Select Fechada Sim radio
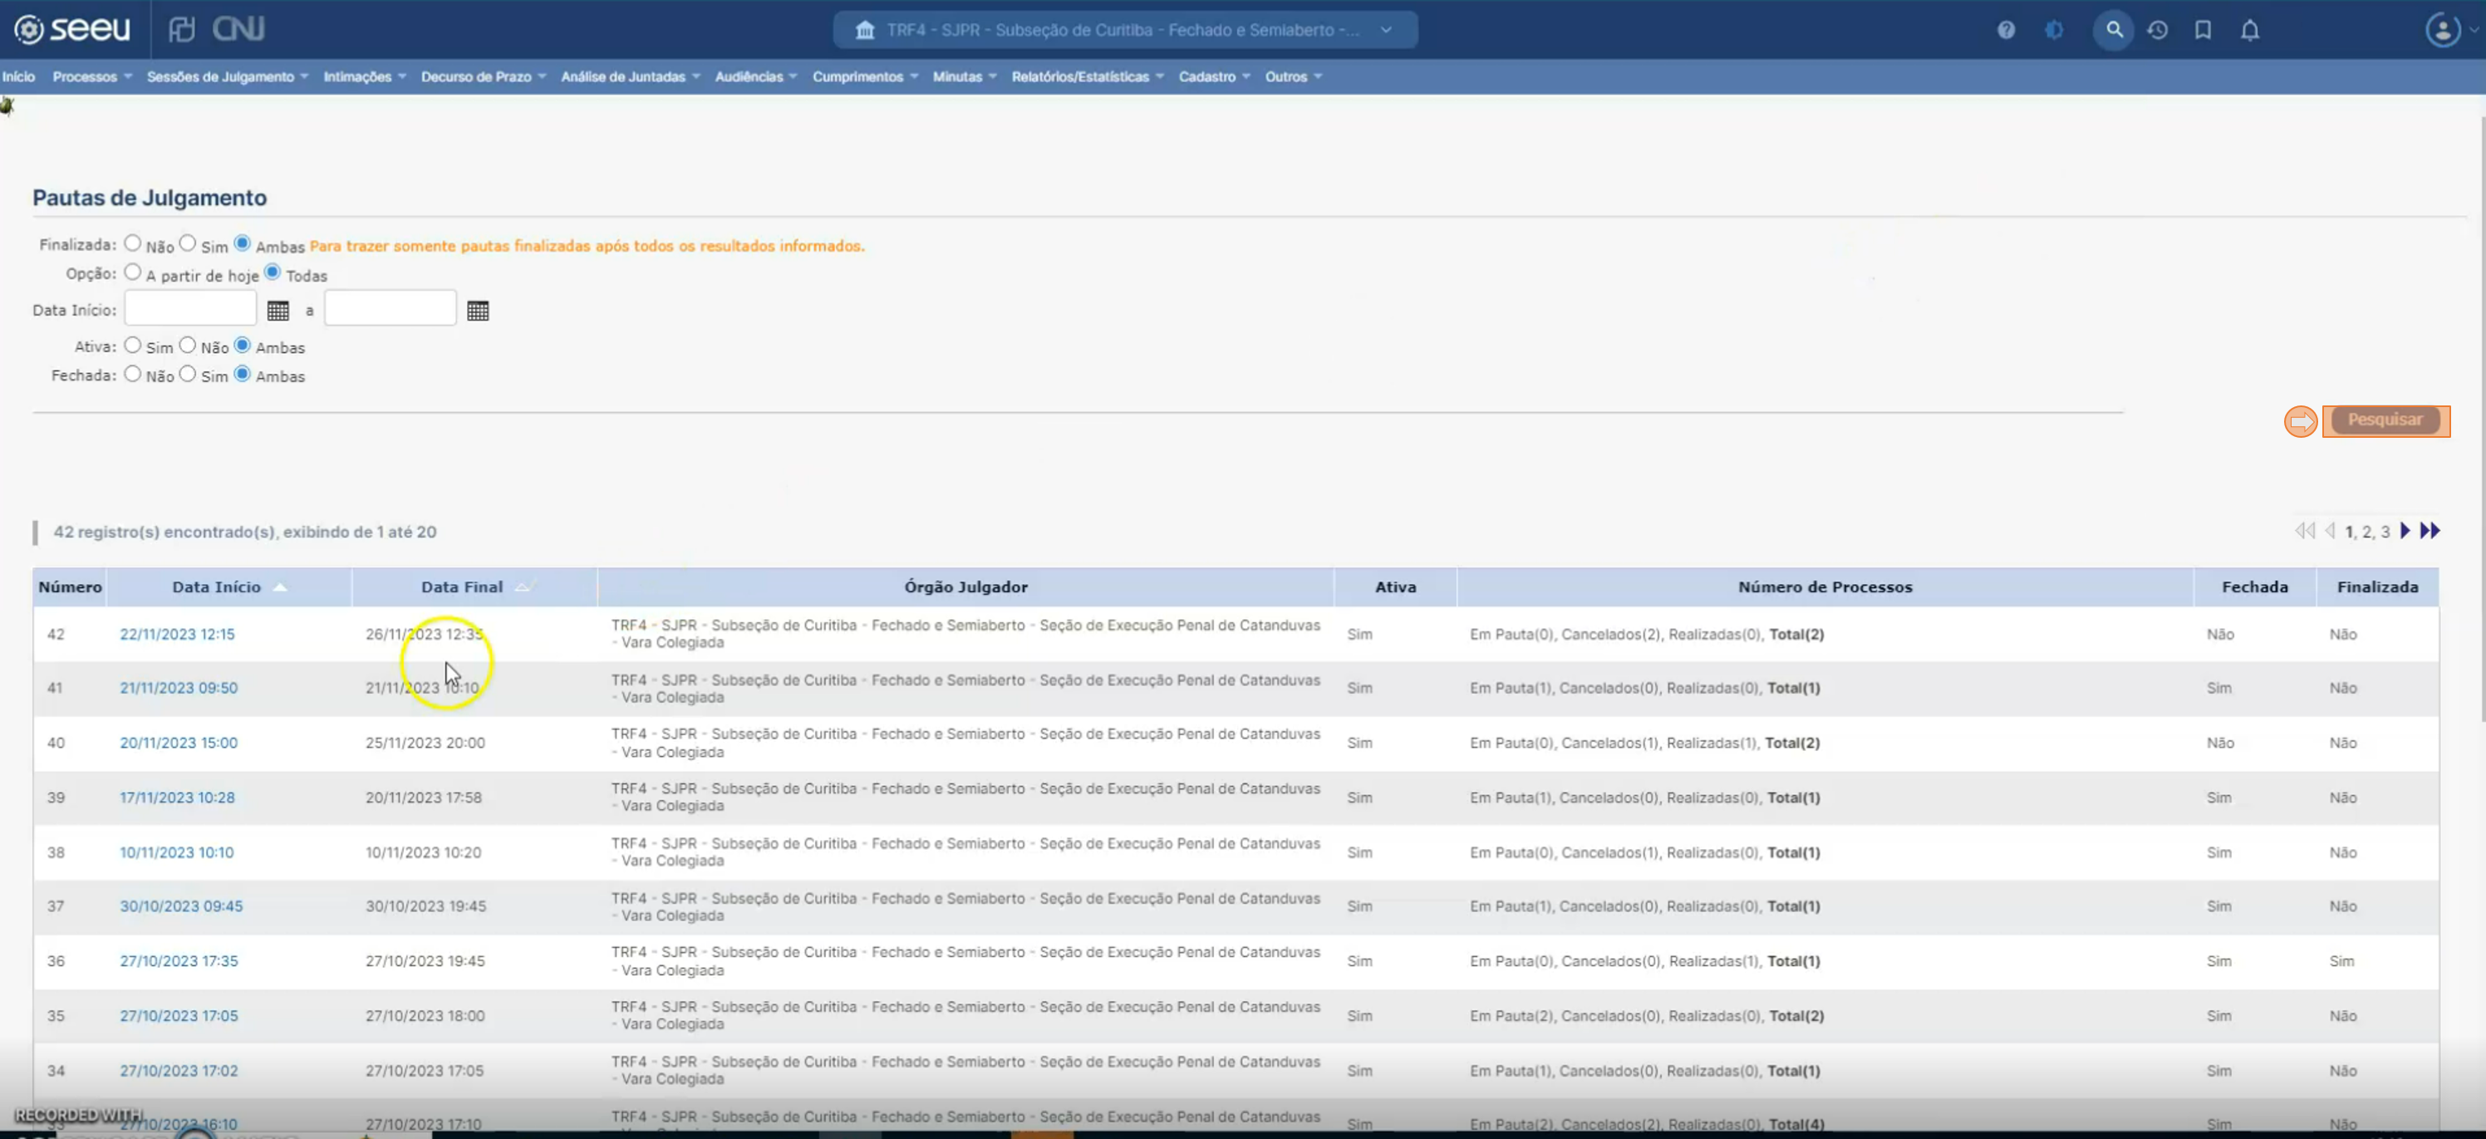 click(x=187, y=374)
